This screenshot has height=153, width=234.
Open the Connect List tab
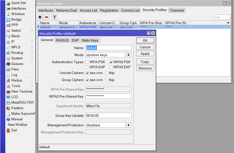tap(130, 10)
